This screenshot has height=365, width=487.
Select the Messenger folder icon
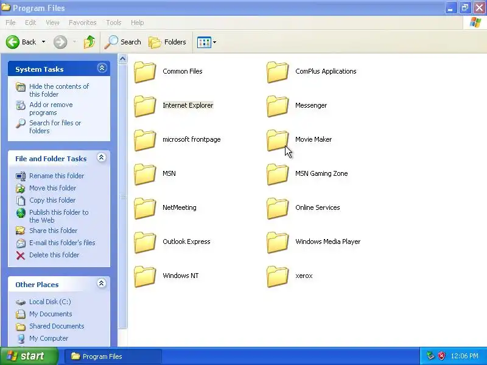[x=278, y=106]
